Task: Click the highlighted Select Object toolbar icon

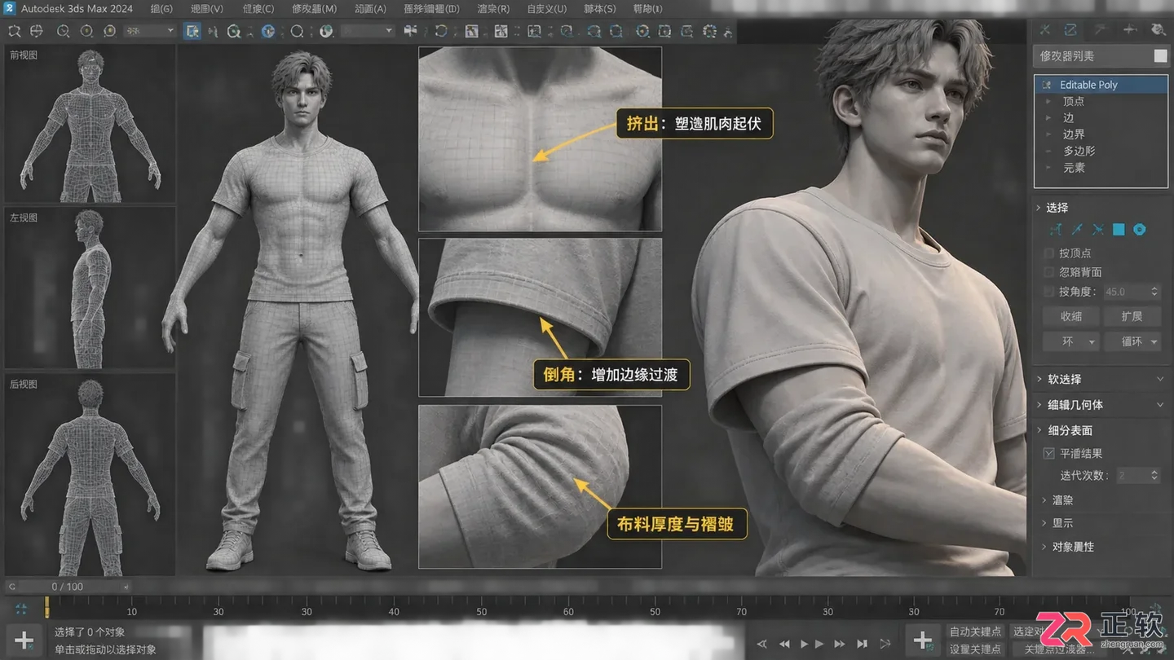Action: coord(192,31)
